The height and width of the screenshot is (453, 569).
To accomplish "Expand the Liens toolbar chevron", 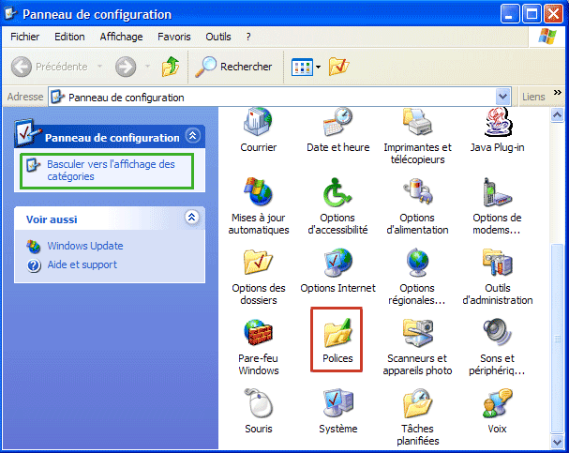I will (558, 93).
